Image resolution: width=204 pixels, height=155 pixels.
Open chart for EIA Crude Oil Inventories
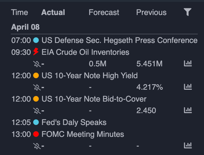point(188,64)
